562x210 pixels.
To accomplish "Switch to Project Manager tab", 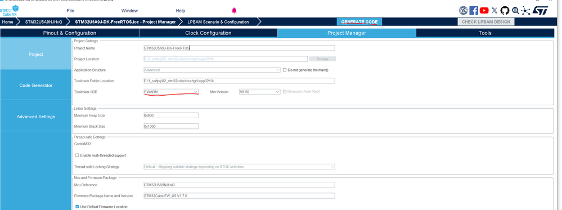I will pyautogui.click(x=347, y=33).
